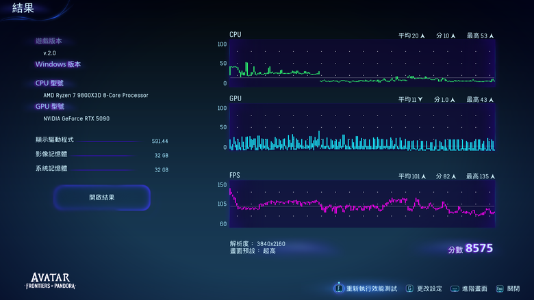Click the v.2.0 version value
This screenshot has height=300, width=534.
49,53
